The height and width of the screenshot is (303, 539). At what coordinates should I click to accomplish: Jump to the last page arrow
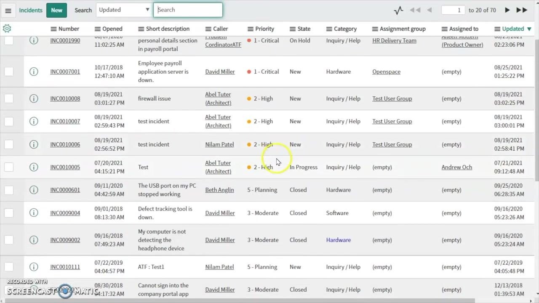[x=522, y=10]
